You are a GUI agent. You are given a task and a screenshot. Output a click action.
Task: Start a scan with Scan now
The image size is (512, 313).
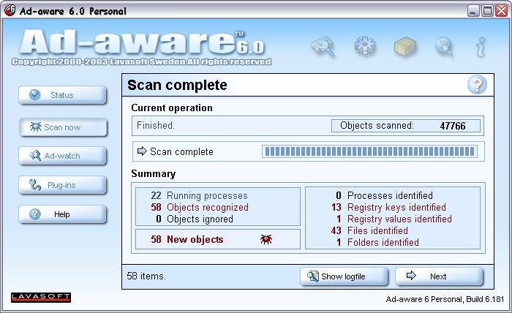click(63, 127)
